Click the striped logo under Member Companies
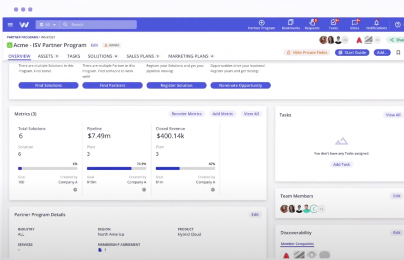The width and height of the screenshot is (404, 260). (x=299, y=255)
